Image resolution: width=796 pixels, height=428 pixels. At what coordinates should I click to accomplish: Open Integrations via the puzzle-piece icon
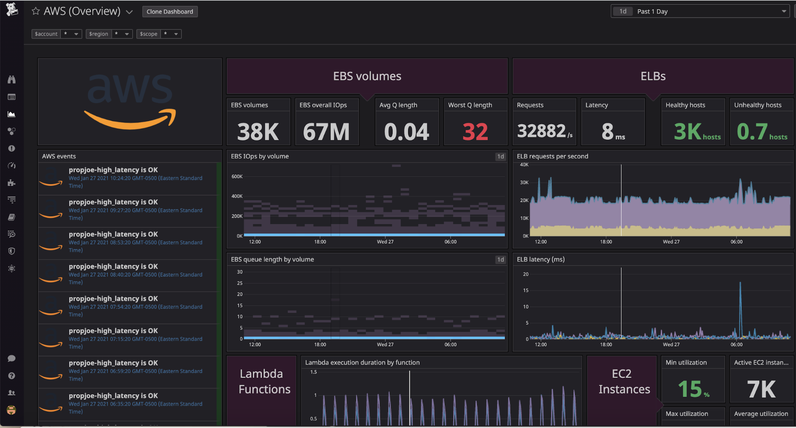(x=12, y=183)
